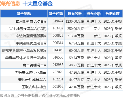Click the 1230.00万股 holdings cell

[75, 21]
